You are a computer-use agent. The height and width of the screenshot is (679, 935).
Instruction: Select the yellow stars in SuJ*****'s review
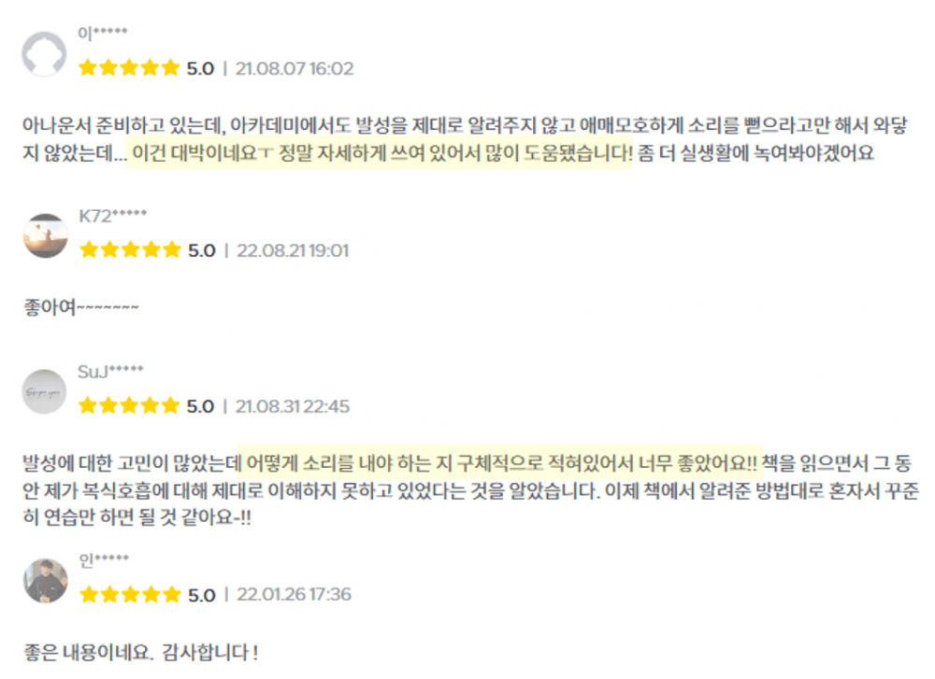click(129, 406)
